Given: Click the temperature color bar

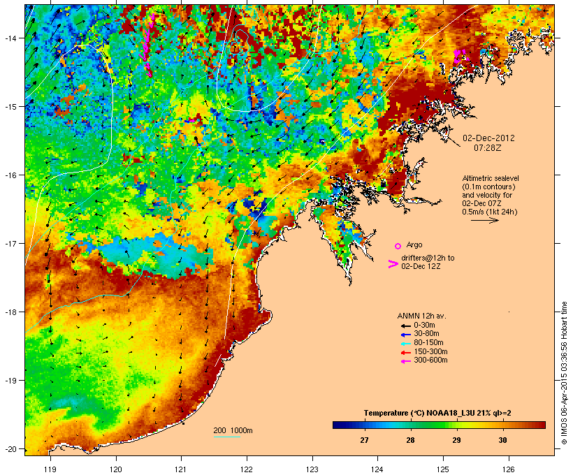Looking at the screenshot, I should click(x=439, y=425).
